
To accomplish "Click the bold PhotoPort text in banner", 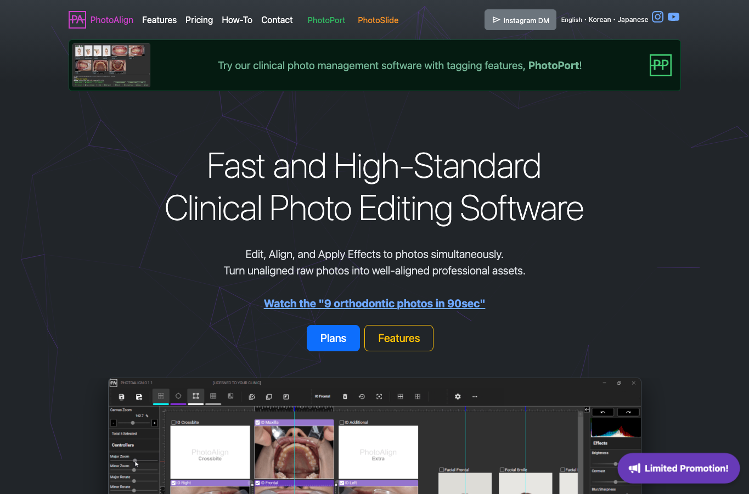I will coord(554,65).
